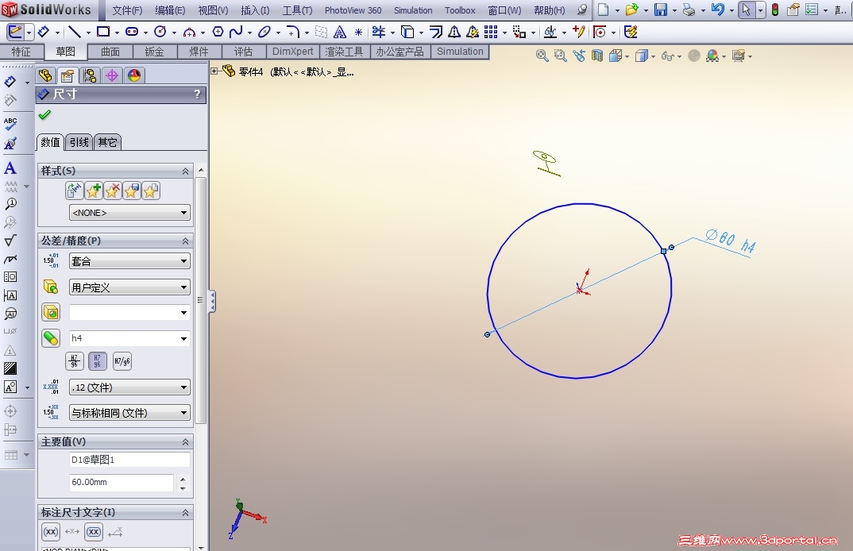This screenshot has height=551, width=853.
Task: Select the Convert Entities tool
Action: pyautogui.click(x=407, y=32)
